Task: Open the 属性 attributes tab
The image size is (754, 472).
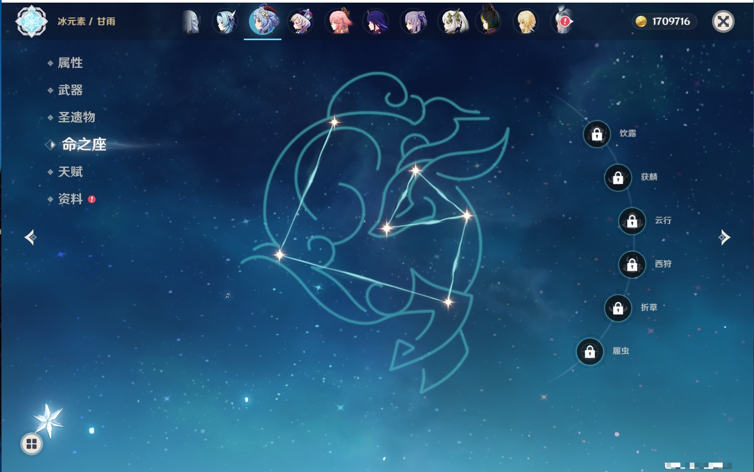Action: (x=70, y=63)
